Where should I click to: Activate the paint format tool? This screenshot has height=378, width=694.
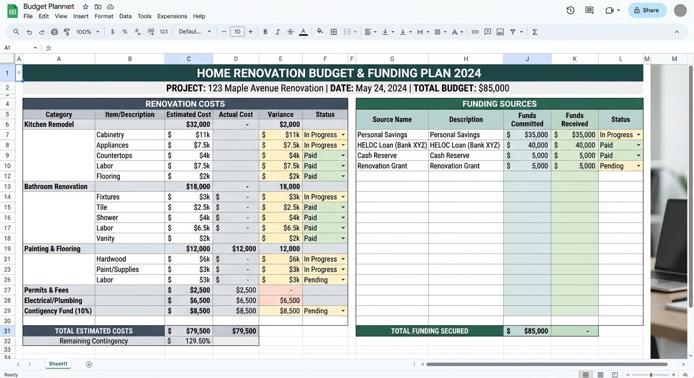tap(67, 31)
